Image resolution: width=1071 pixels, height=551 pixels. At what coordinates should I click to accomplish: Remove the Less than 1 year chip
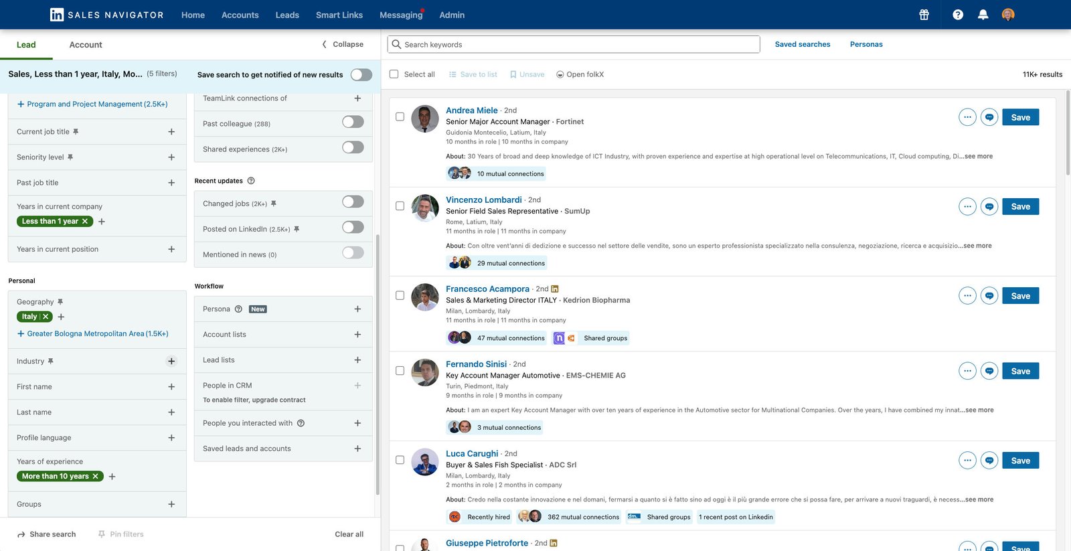click(x=85, y=222)
